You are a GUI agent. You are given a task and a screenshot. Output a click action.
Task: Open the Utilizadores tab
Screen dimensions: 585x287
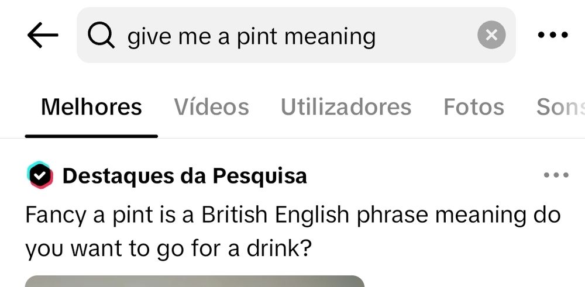pos(346,108)
